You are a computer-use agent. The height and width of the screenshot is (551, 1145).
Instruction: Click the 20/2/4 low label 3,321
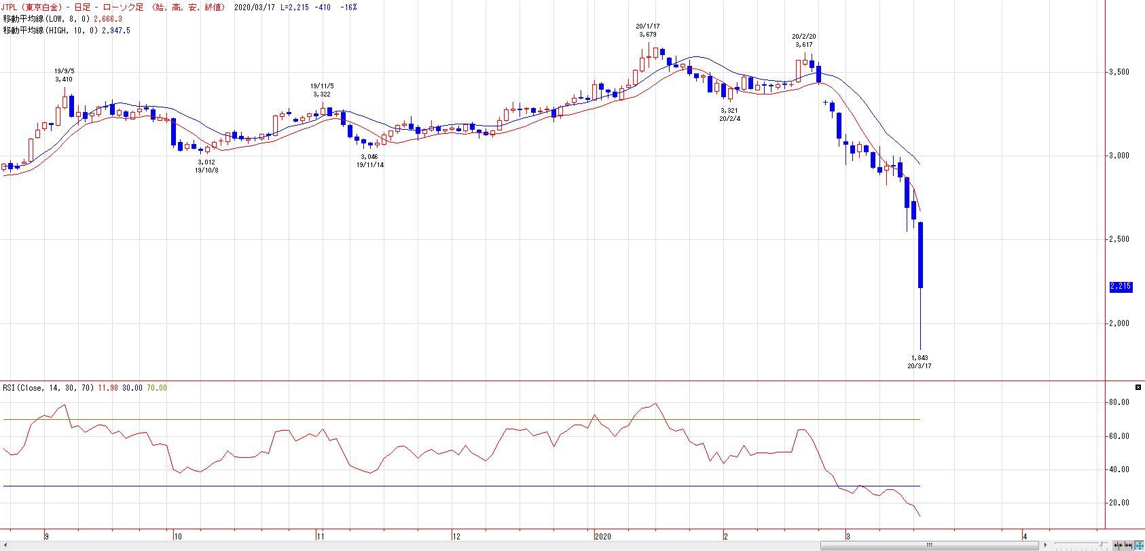(x=729, y=110)
